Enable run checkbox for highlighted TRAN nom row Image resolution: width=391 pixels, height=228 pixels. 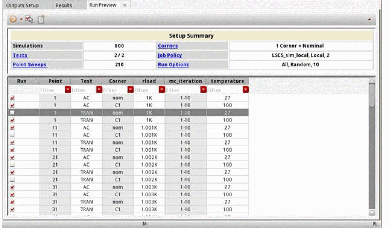13,113
